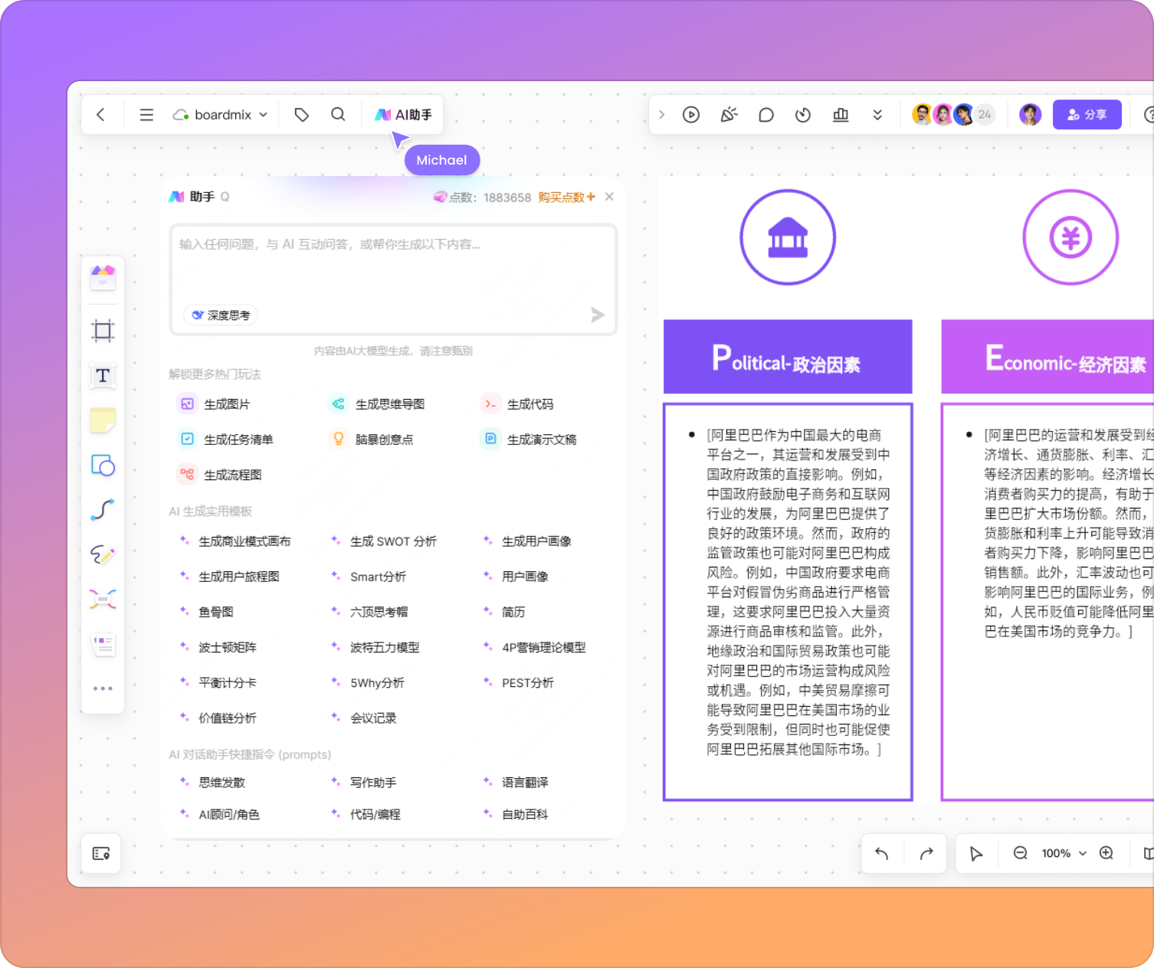Send the AI prompt with arrow icon
1154x968 pixels.
coord(598,315)
